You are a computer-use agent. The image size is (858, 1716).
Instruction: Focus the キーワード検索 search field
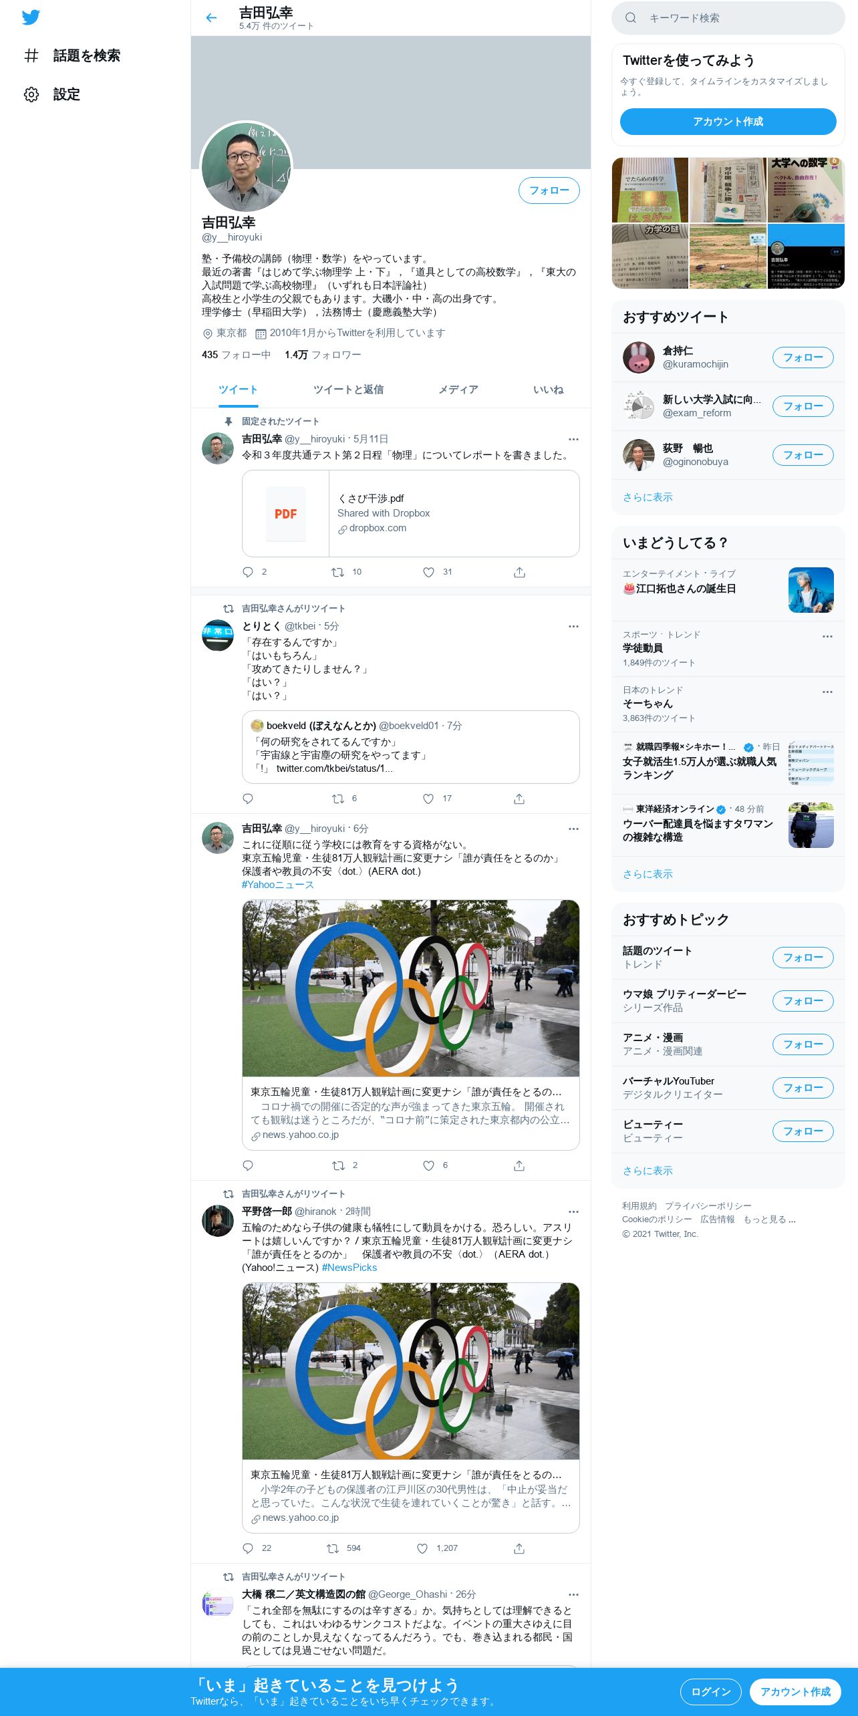coord(728,18)
